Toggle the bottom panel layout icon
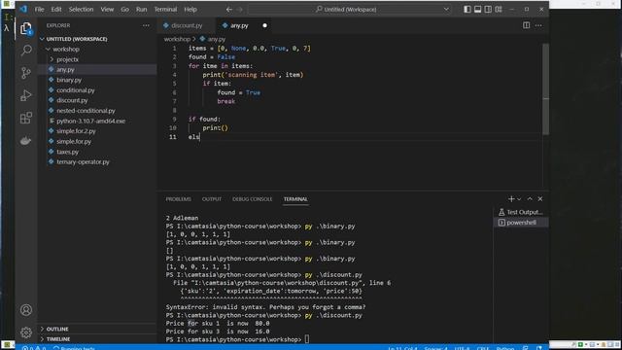This screenshot has width=622, height=350. point(477,9)
